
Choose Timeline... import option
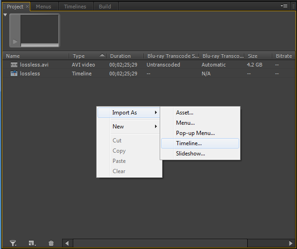200,143
